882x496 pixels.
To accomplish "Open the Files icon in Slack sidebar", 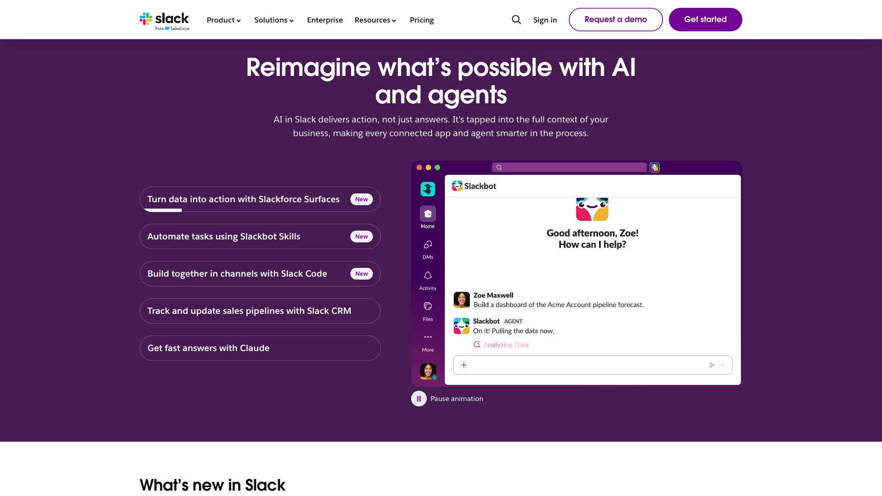I will 428,306.
